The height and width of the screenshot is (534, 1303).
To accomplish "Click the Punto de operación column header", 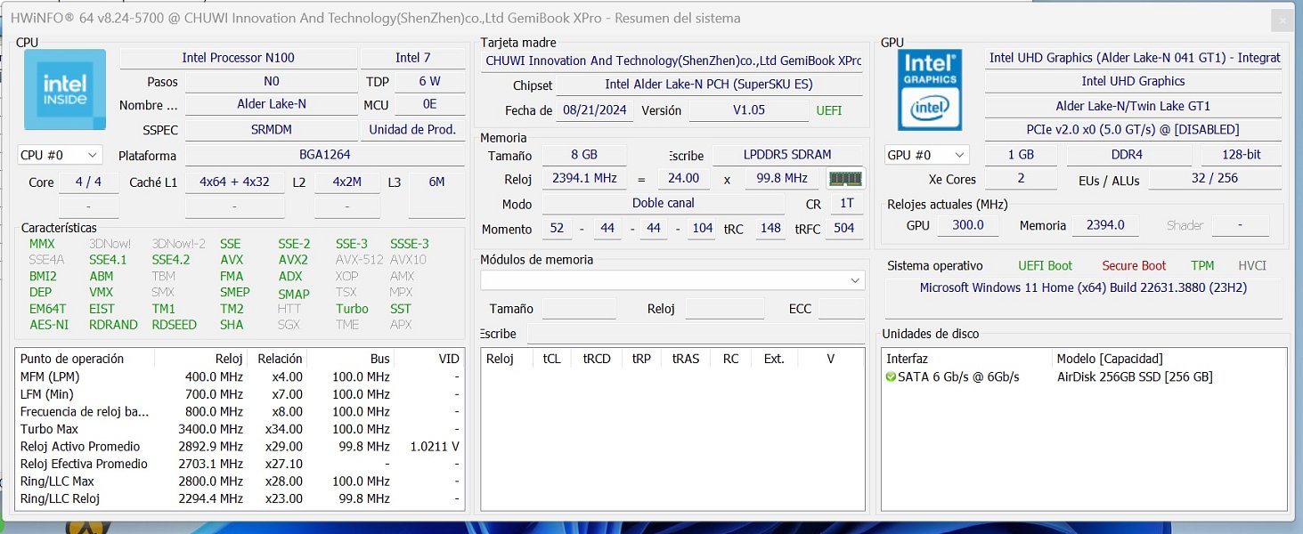I will click(72, 359).
